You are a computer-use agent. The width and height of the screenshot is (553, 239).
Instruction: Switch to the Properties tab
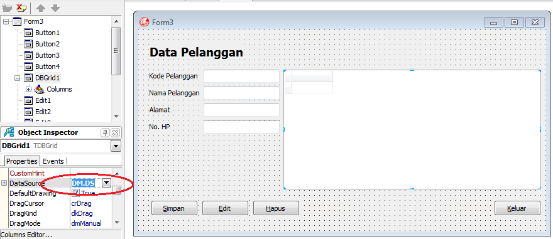tap(22, 161)
